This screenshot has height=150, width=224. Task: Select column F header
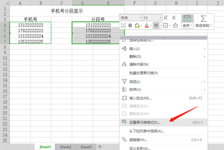click(x=134, y=3)
